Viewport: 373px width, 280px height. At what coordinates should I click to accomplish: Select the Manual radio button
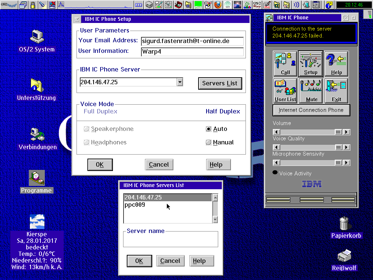tap(208, 143)
